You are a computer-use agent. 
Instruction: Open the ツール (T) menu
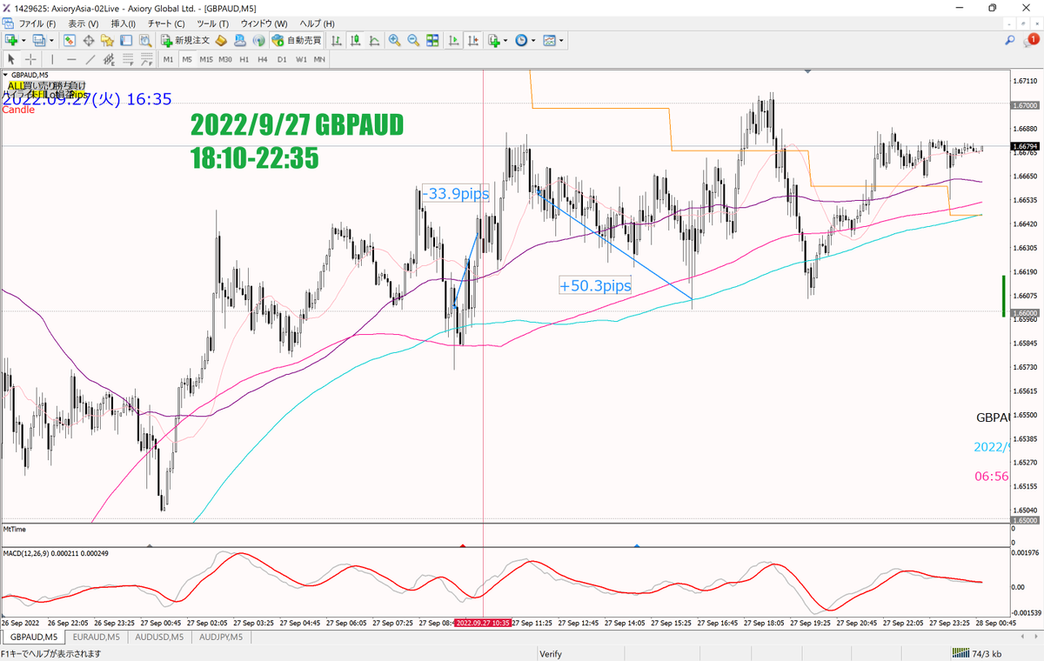tap(213, 23)
